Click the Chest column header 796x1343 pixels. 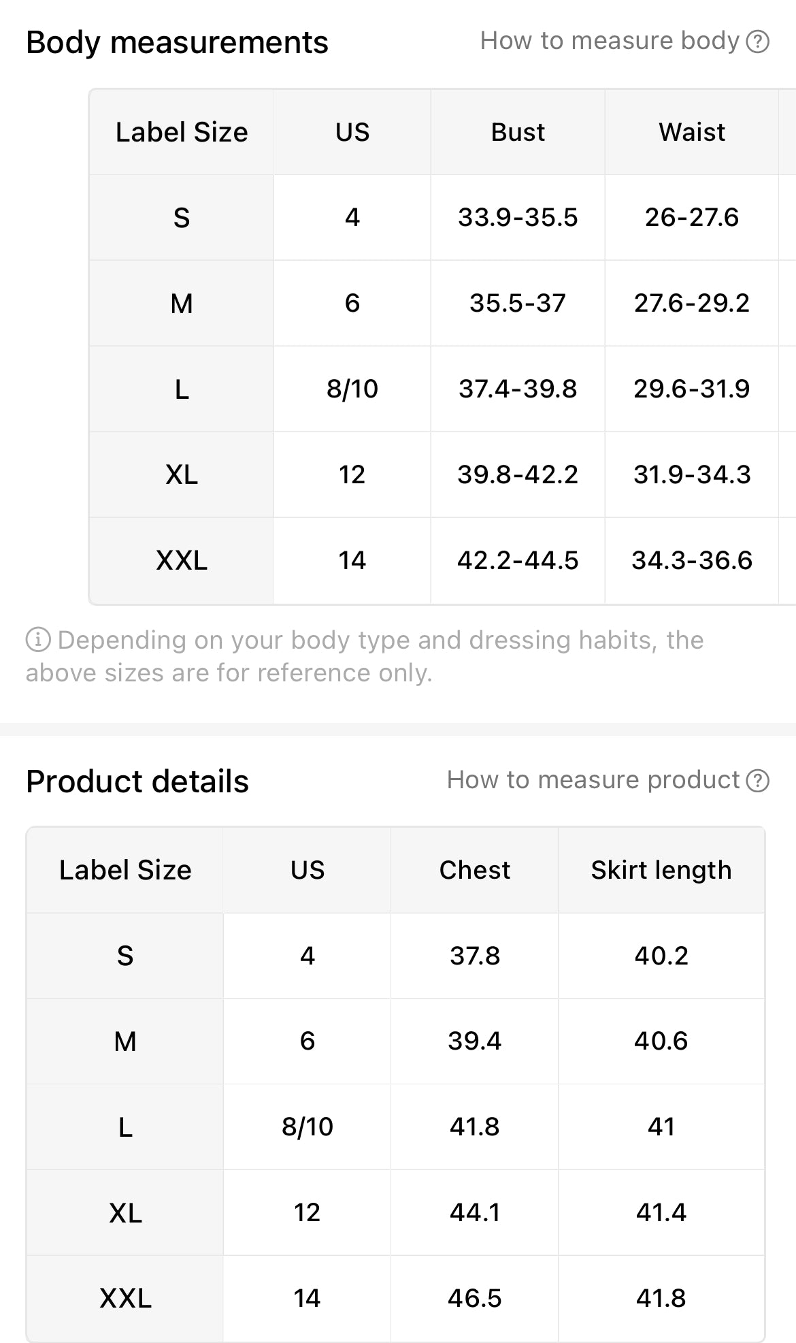[474, 870]
